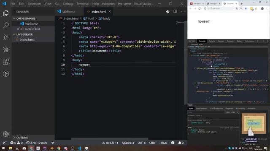Open Windows Start button
This screenshot has height=151, width=270.
pyautogui.click(x=3, y=148)
